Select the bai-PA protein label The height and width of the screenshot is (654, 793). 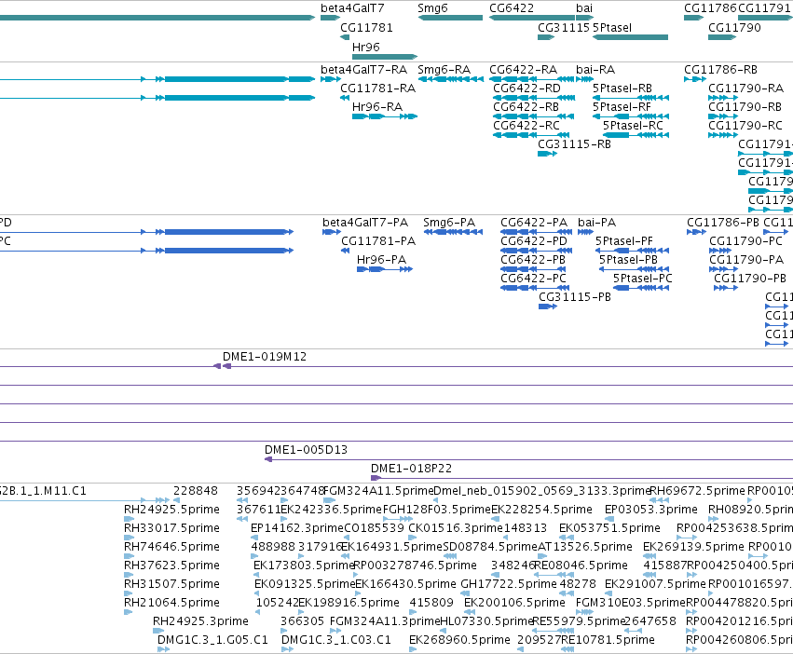click(596, 223)
